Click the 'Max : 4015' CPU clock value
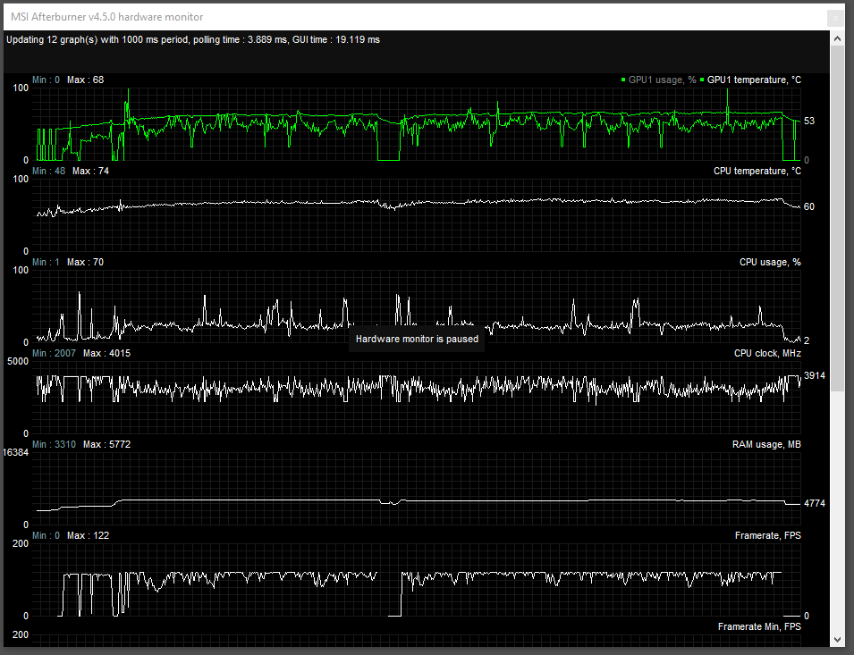Viewport: 854px width, 655px height. tap(106, 353)
